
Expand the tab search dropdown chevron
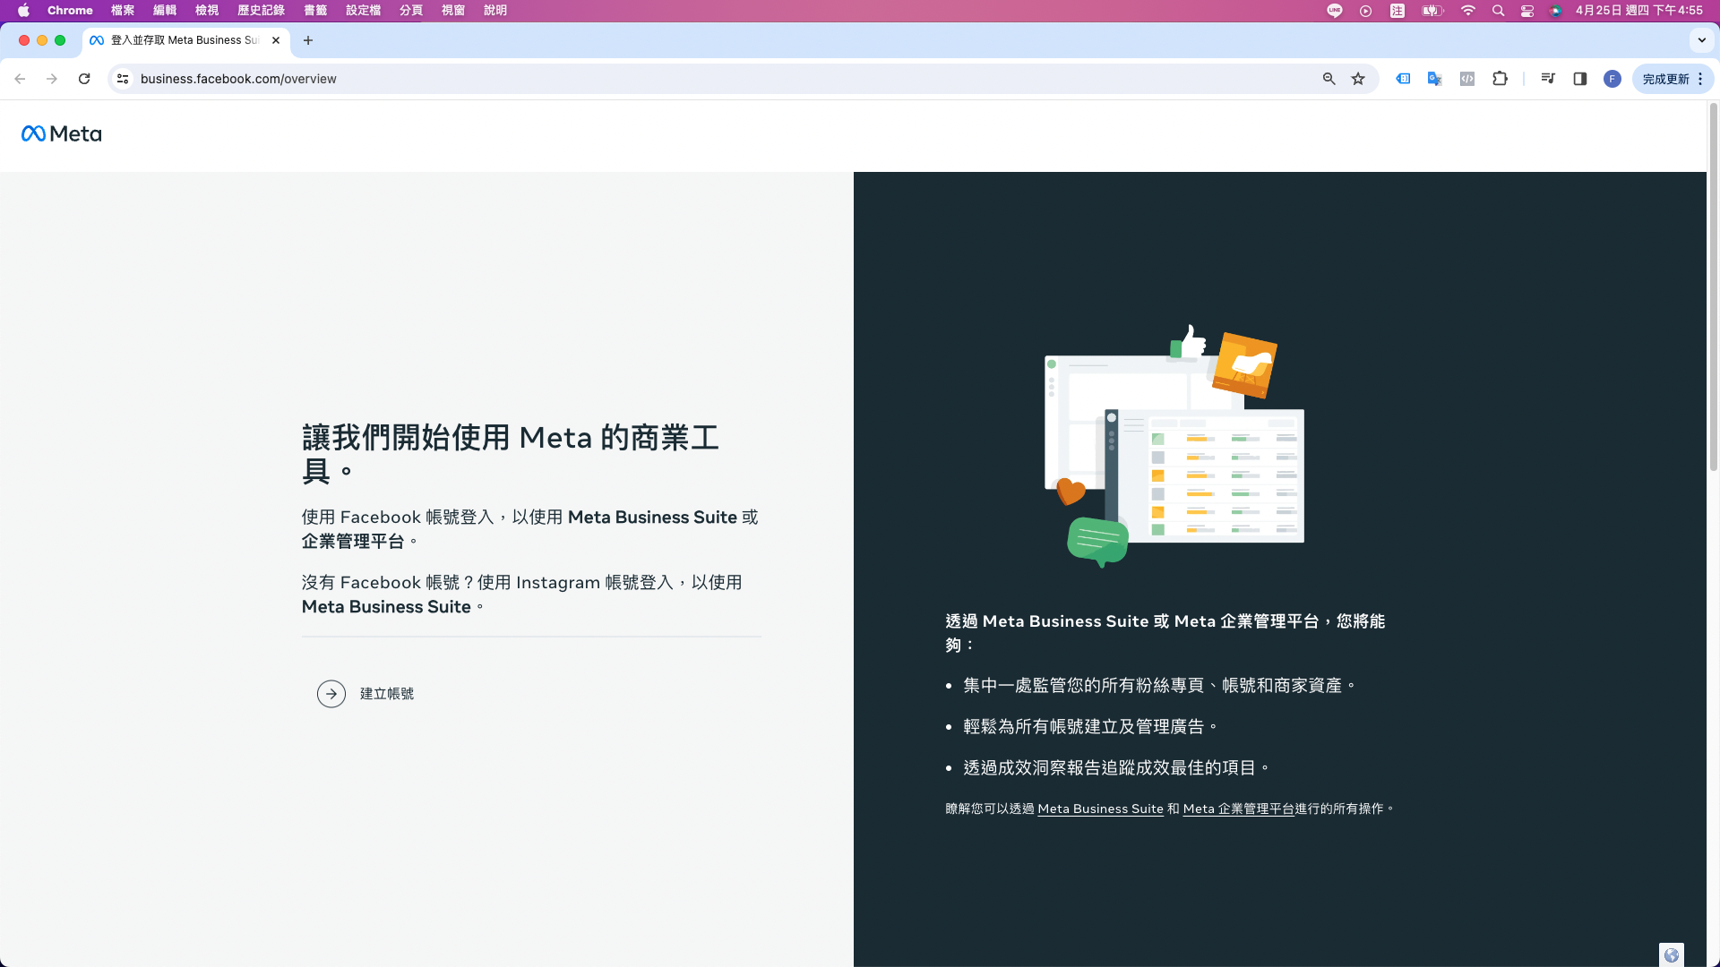tap(1701, 40)
